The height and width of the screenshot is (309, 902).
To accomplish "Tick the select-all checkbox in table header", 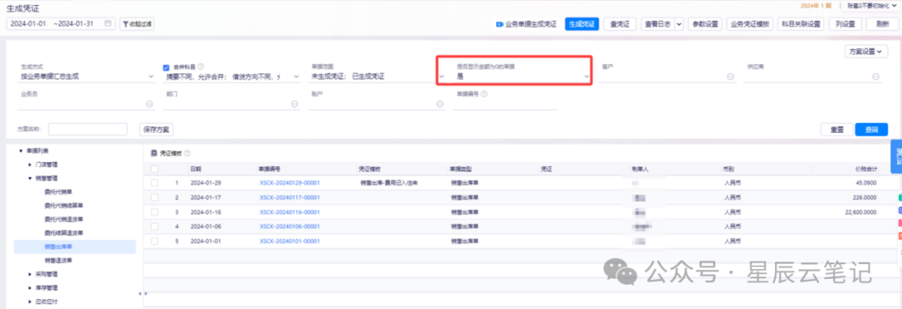I will tap(155, 169).
